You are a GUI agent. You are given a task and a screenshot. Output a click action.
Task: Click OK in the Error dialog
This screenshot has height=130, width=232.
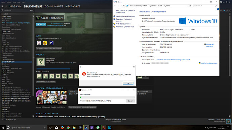(128, 83)
